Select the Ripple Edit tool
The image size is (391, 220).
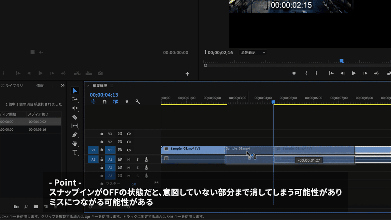pos(75,108)
